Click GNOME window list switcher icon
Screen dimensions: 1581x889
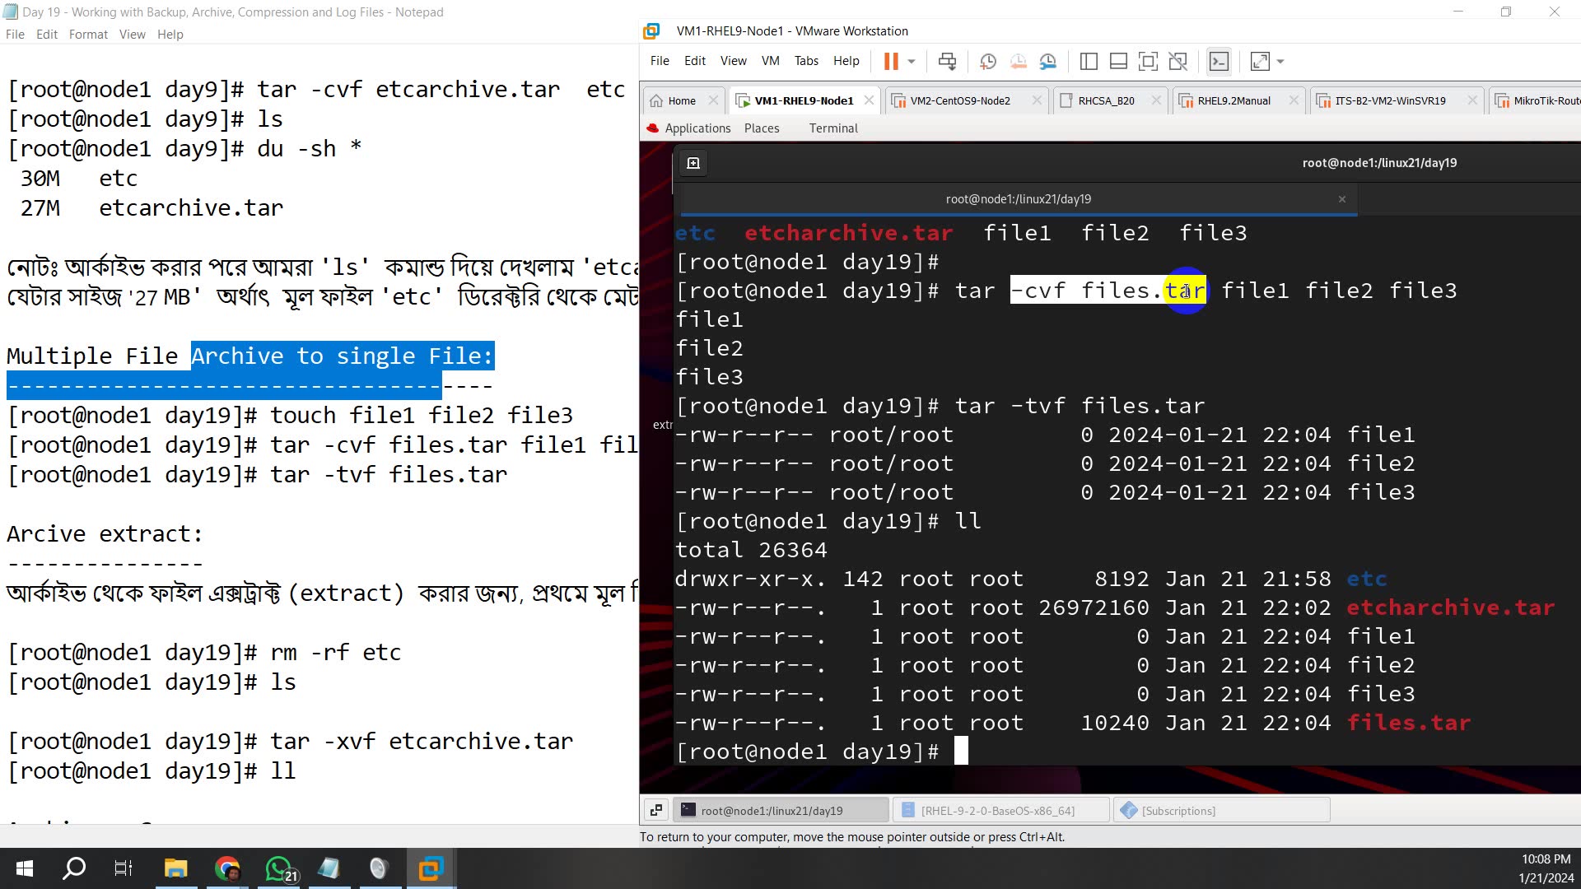[x=656, y=810]
